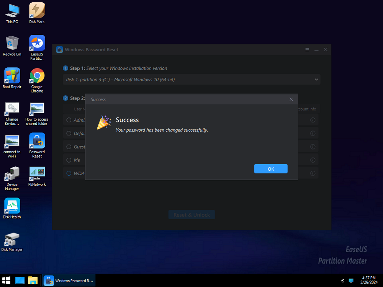
Task: Click OK in the Success dialog
Action: (270, 169)
